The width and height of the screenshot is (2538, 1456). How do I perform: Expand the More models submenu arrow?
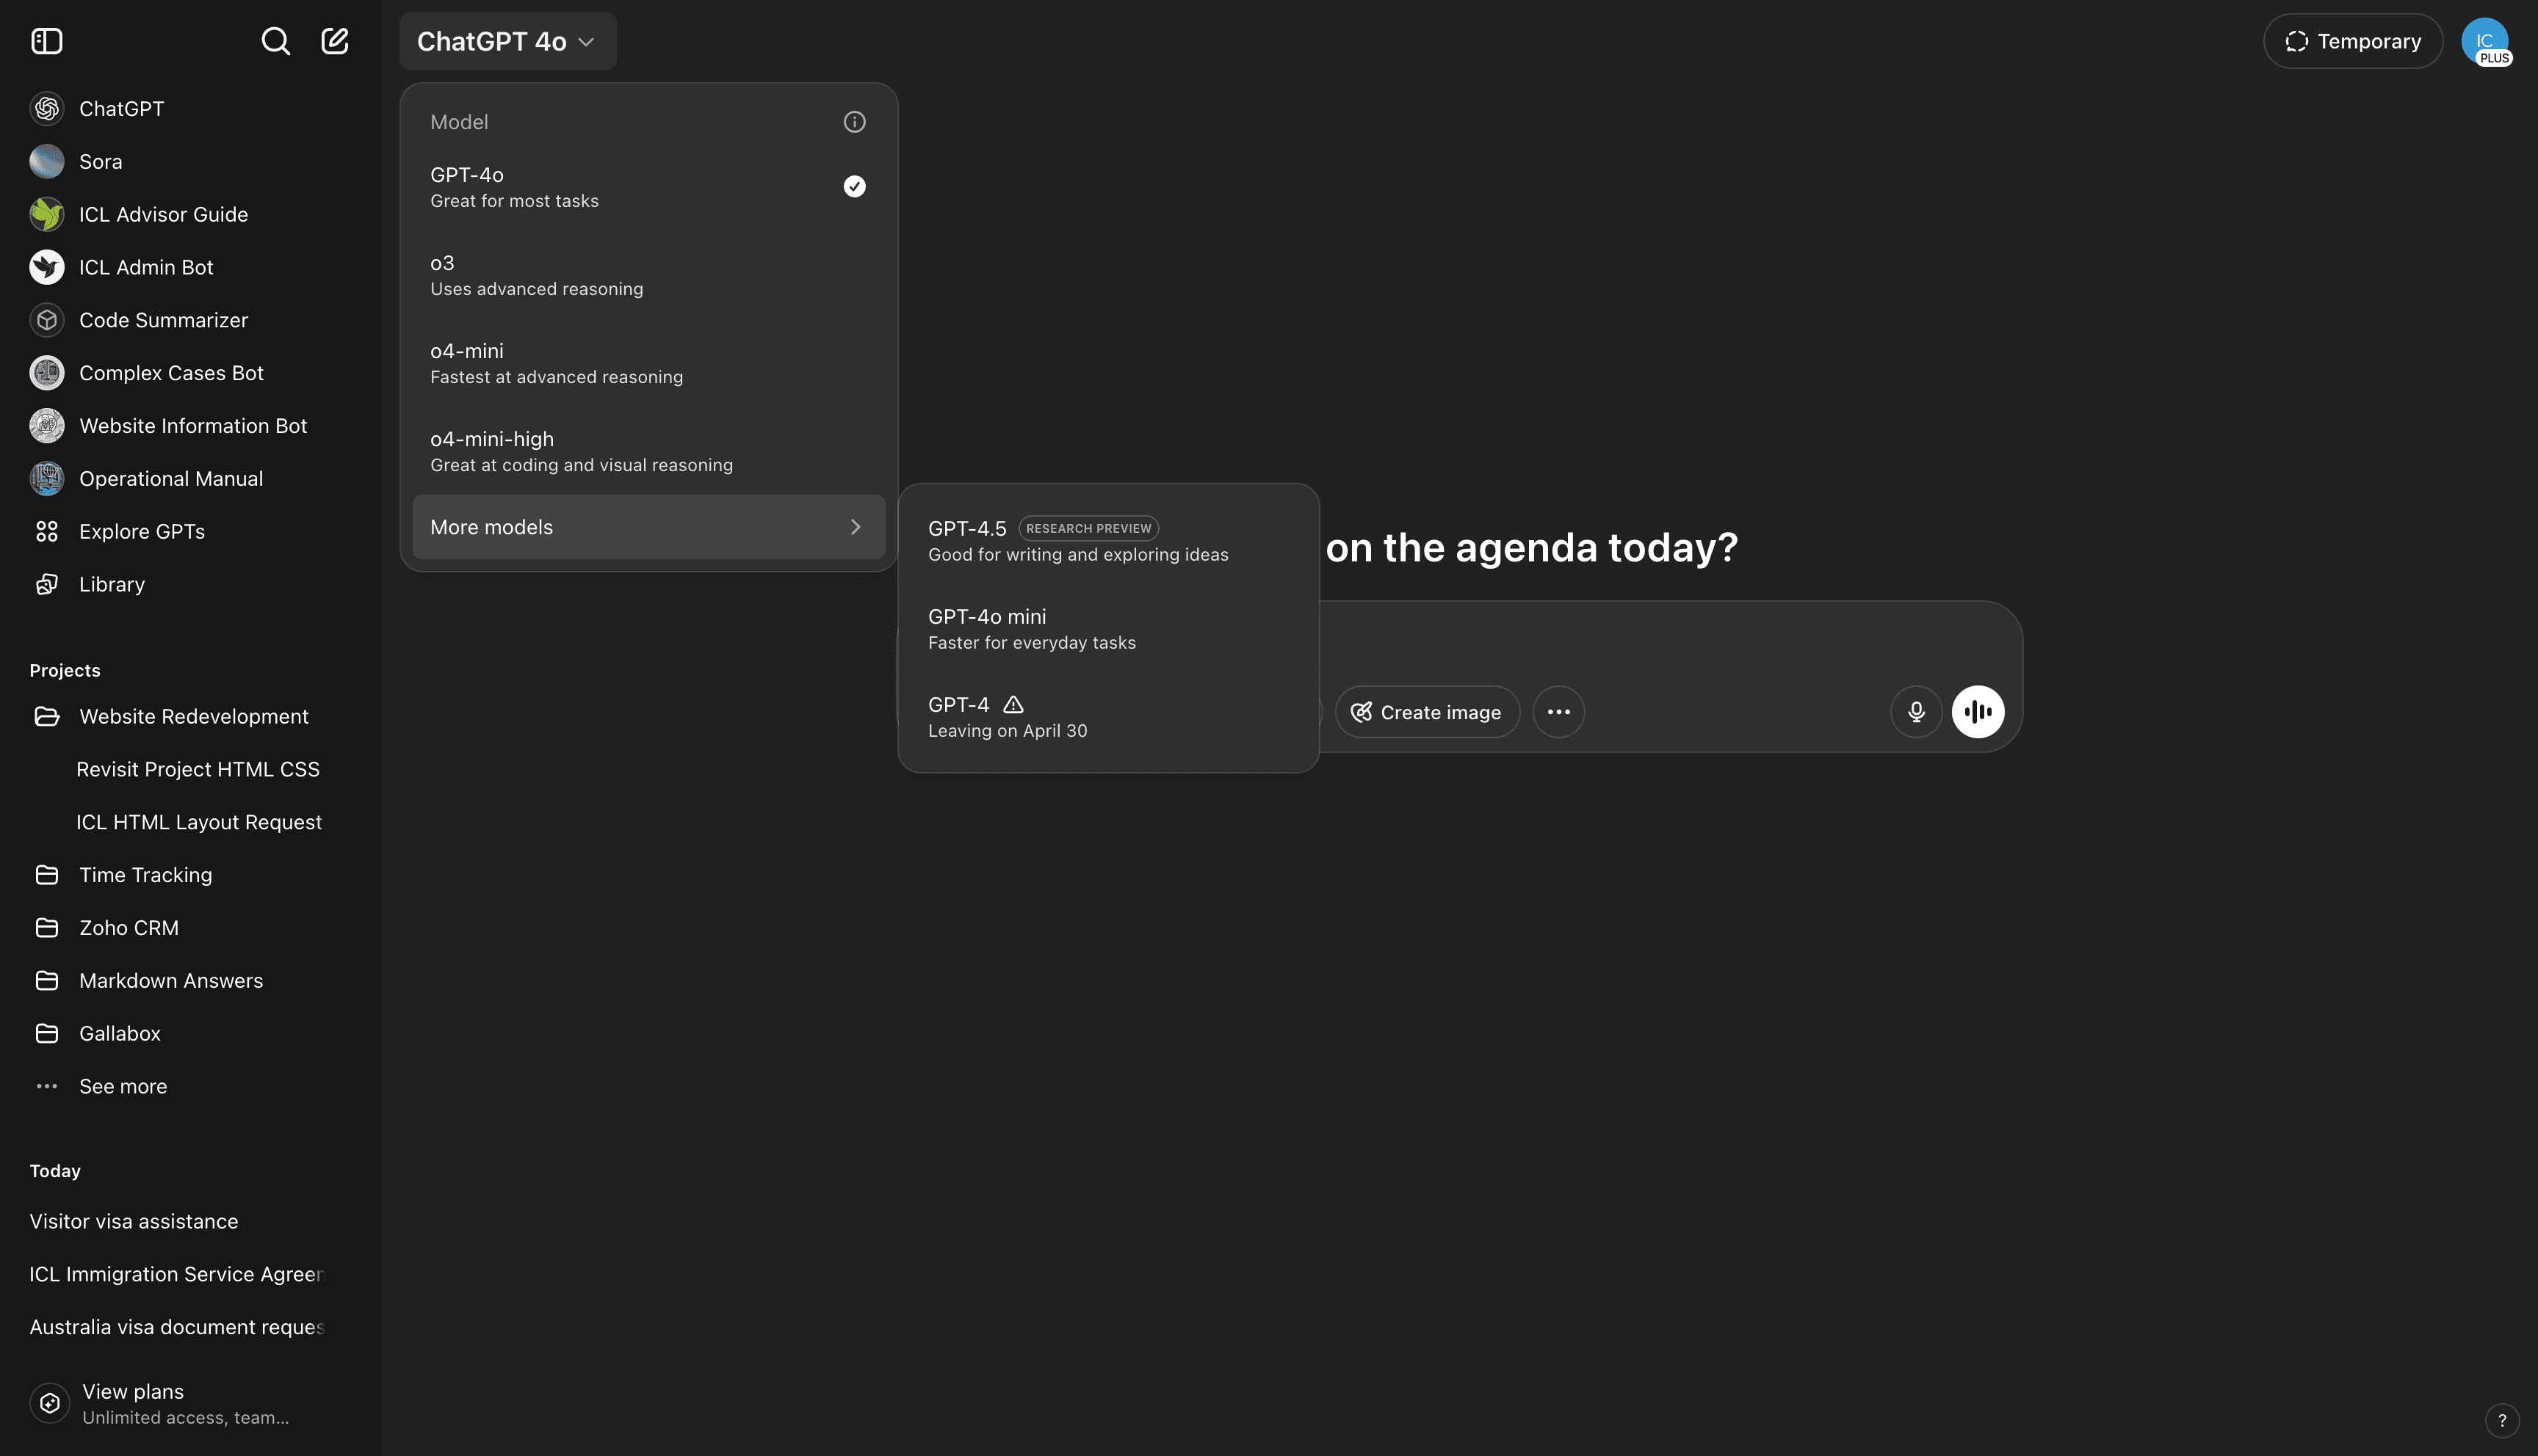click(x=856, y=527)
